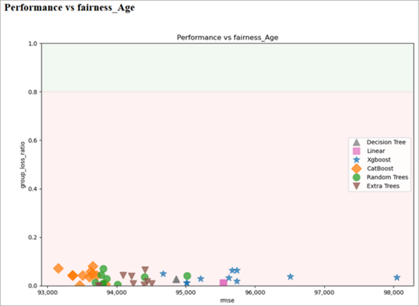
Task: Select the gray Decision Tree triangle data point
Action: pyautogui.click(x=177, y=279)
